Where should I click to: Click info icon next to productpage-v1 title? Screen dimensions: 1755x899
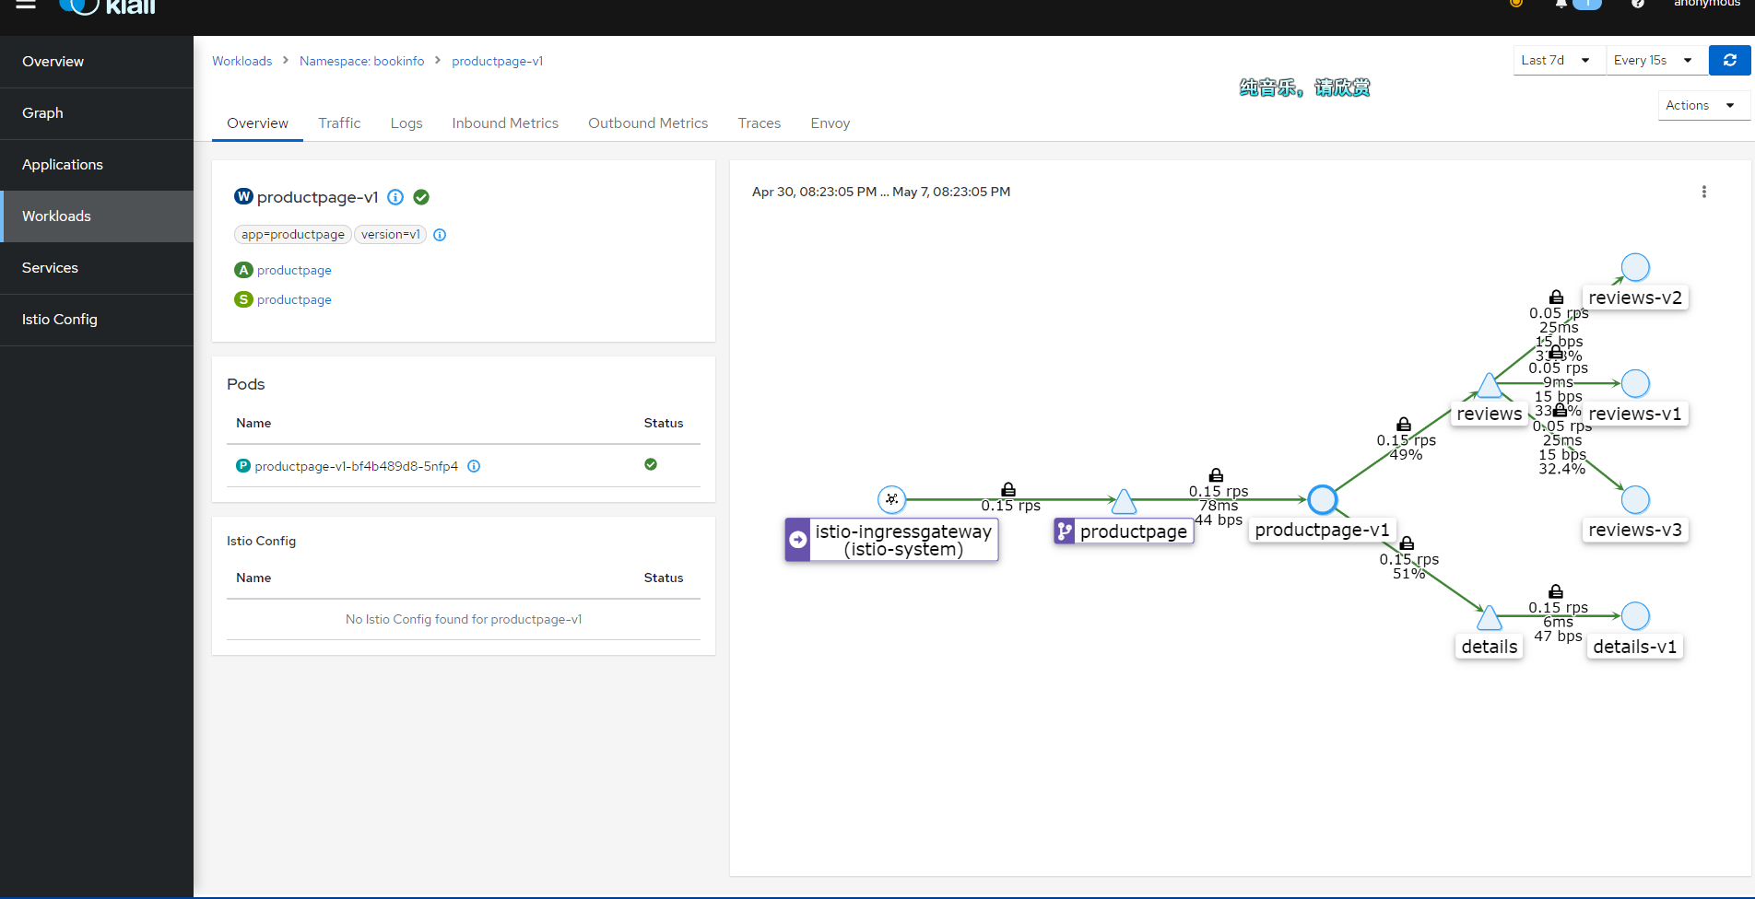395,197
